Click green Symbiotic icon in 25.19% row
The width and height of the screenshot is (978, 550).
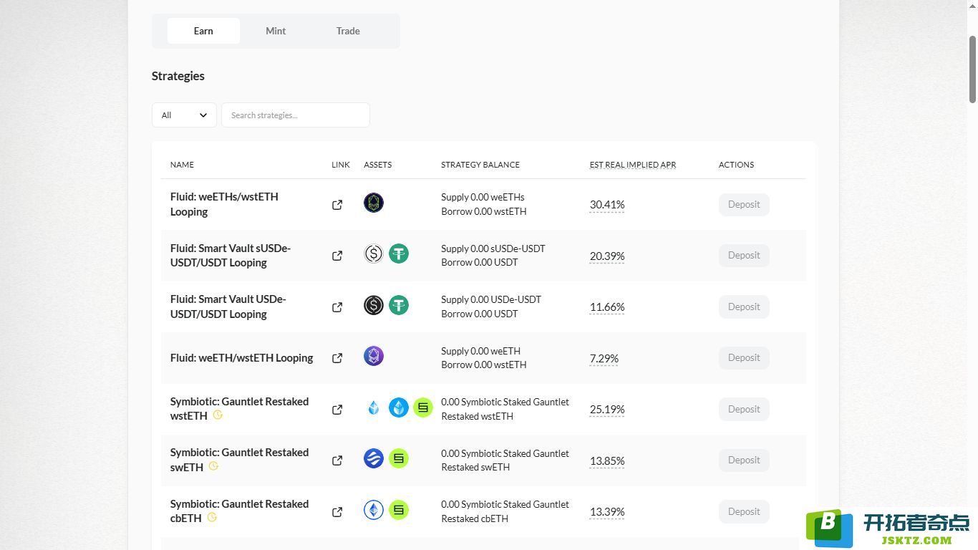(423, 407)
